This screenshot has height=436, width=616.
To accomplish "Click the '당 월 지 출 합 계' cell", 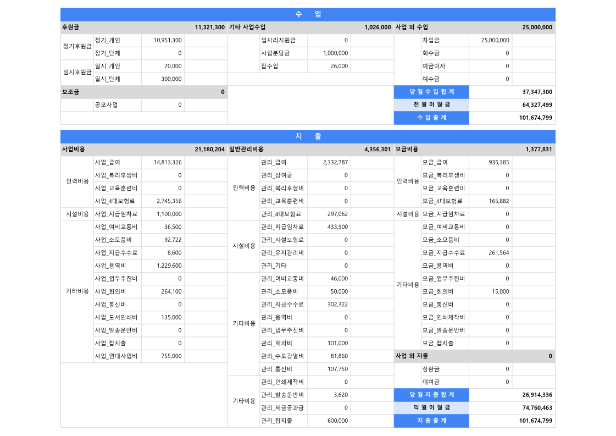I will click(x=431, y=395).
